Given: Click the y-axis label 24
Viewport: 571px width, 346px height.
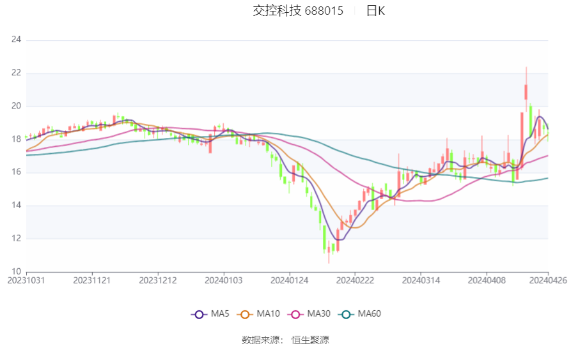Looking at the screenshot, I should point(17,40).
